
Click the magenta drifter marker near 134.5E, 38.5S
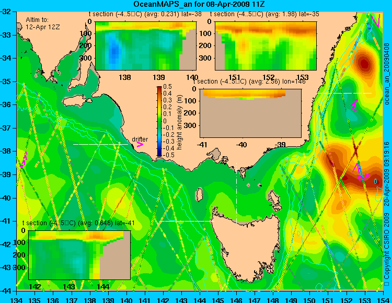coord(24,160)
